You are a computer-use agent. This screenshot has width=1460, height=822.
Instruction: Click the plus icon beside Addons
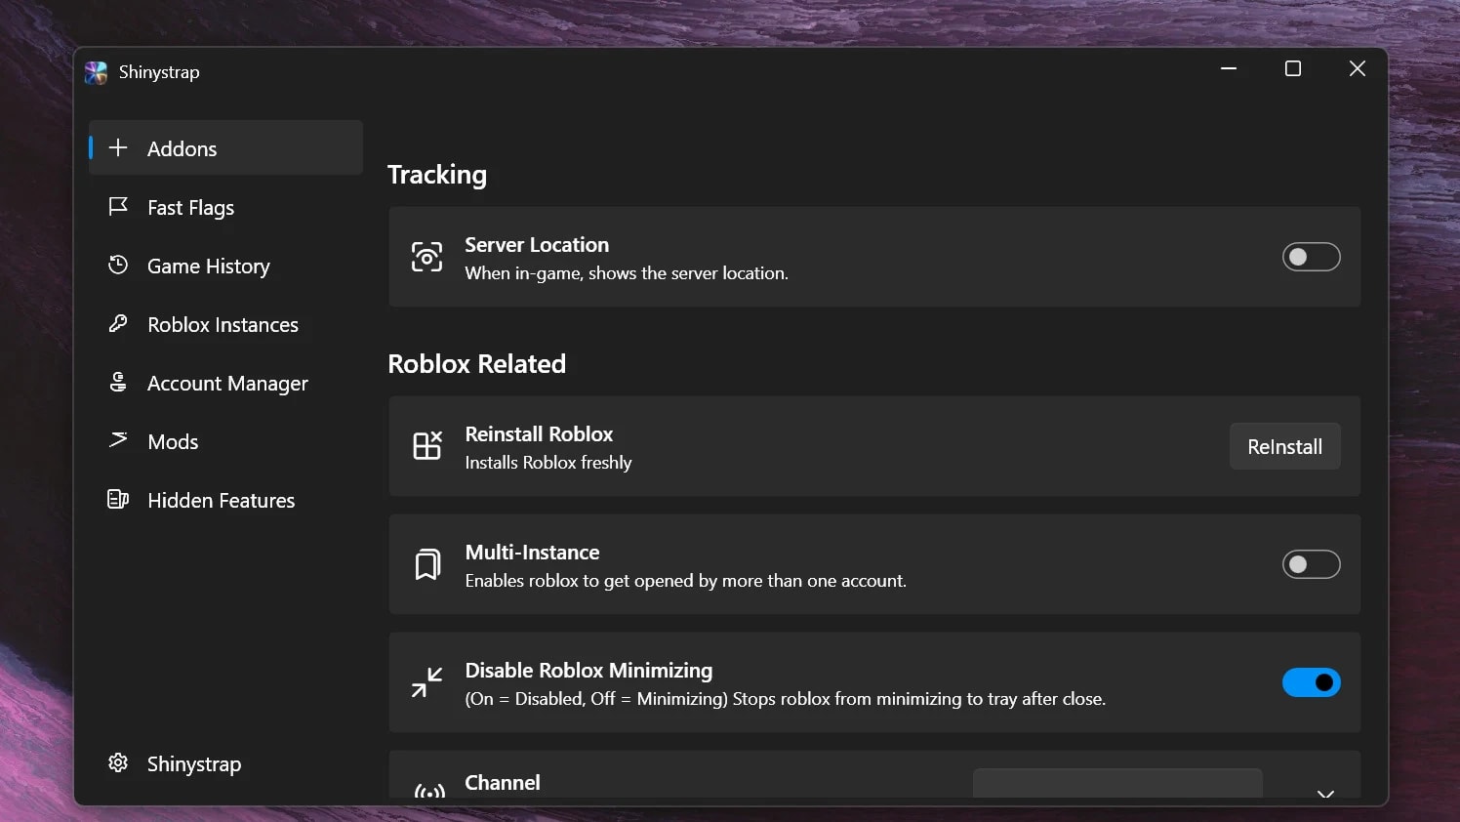pyautogui.click(x=118, y=147)
